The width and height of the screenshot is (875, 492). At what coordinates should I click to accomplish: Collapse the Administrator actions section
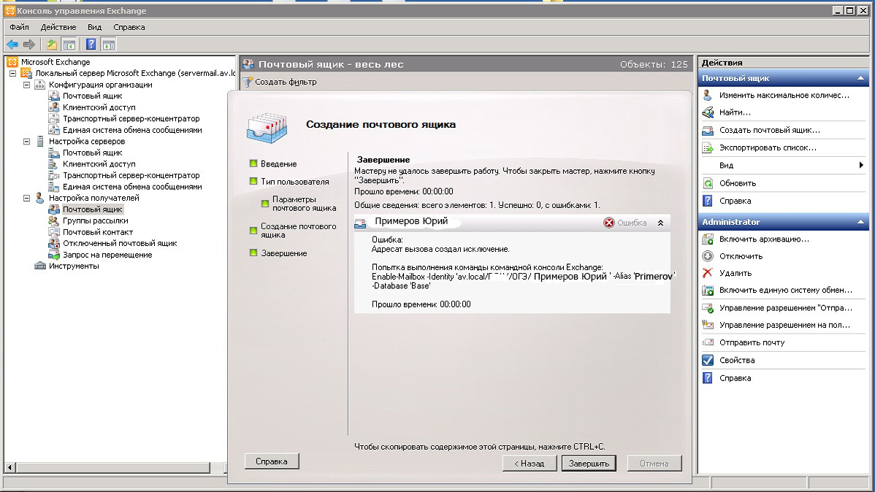click(860, 222)
